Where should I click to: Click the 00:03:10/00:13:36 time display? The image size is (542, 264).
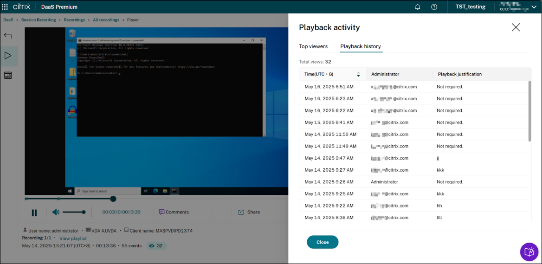pos(121,212)
